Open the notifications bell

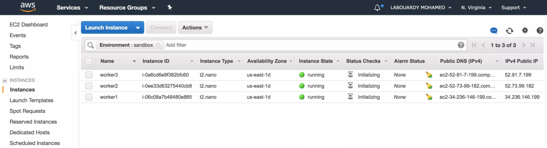pos(377,8)
